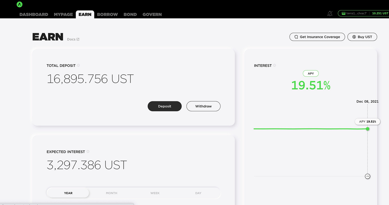Go to the Borrow tab
This screenshot has width=389, height=205.
click(x=107, y=14)
